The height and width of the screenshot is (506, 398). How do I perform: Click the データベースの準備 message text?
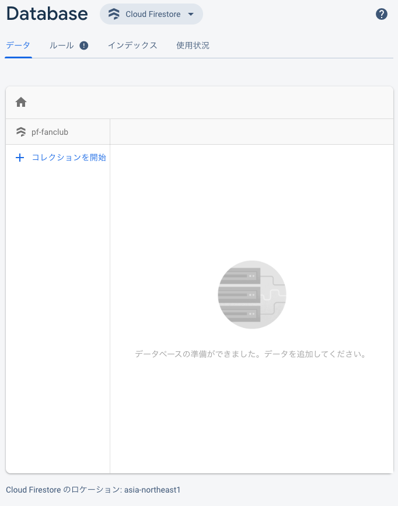click(252, 354)
